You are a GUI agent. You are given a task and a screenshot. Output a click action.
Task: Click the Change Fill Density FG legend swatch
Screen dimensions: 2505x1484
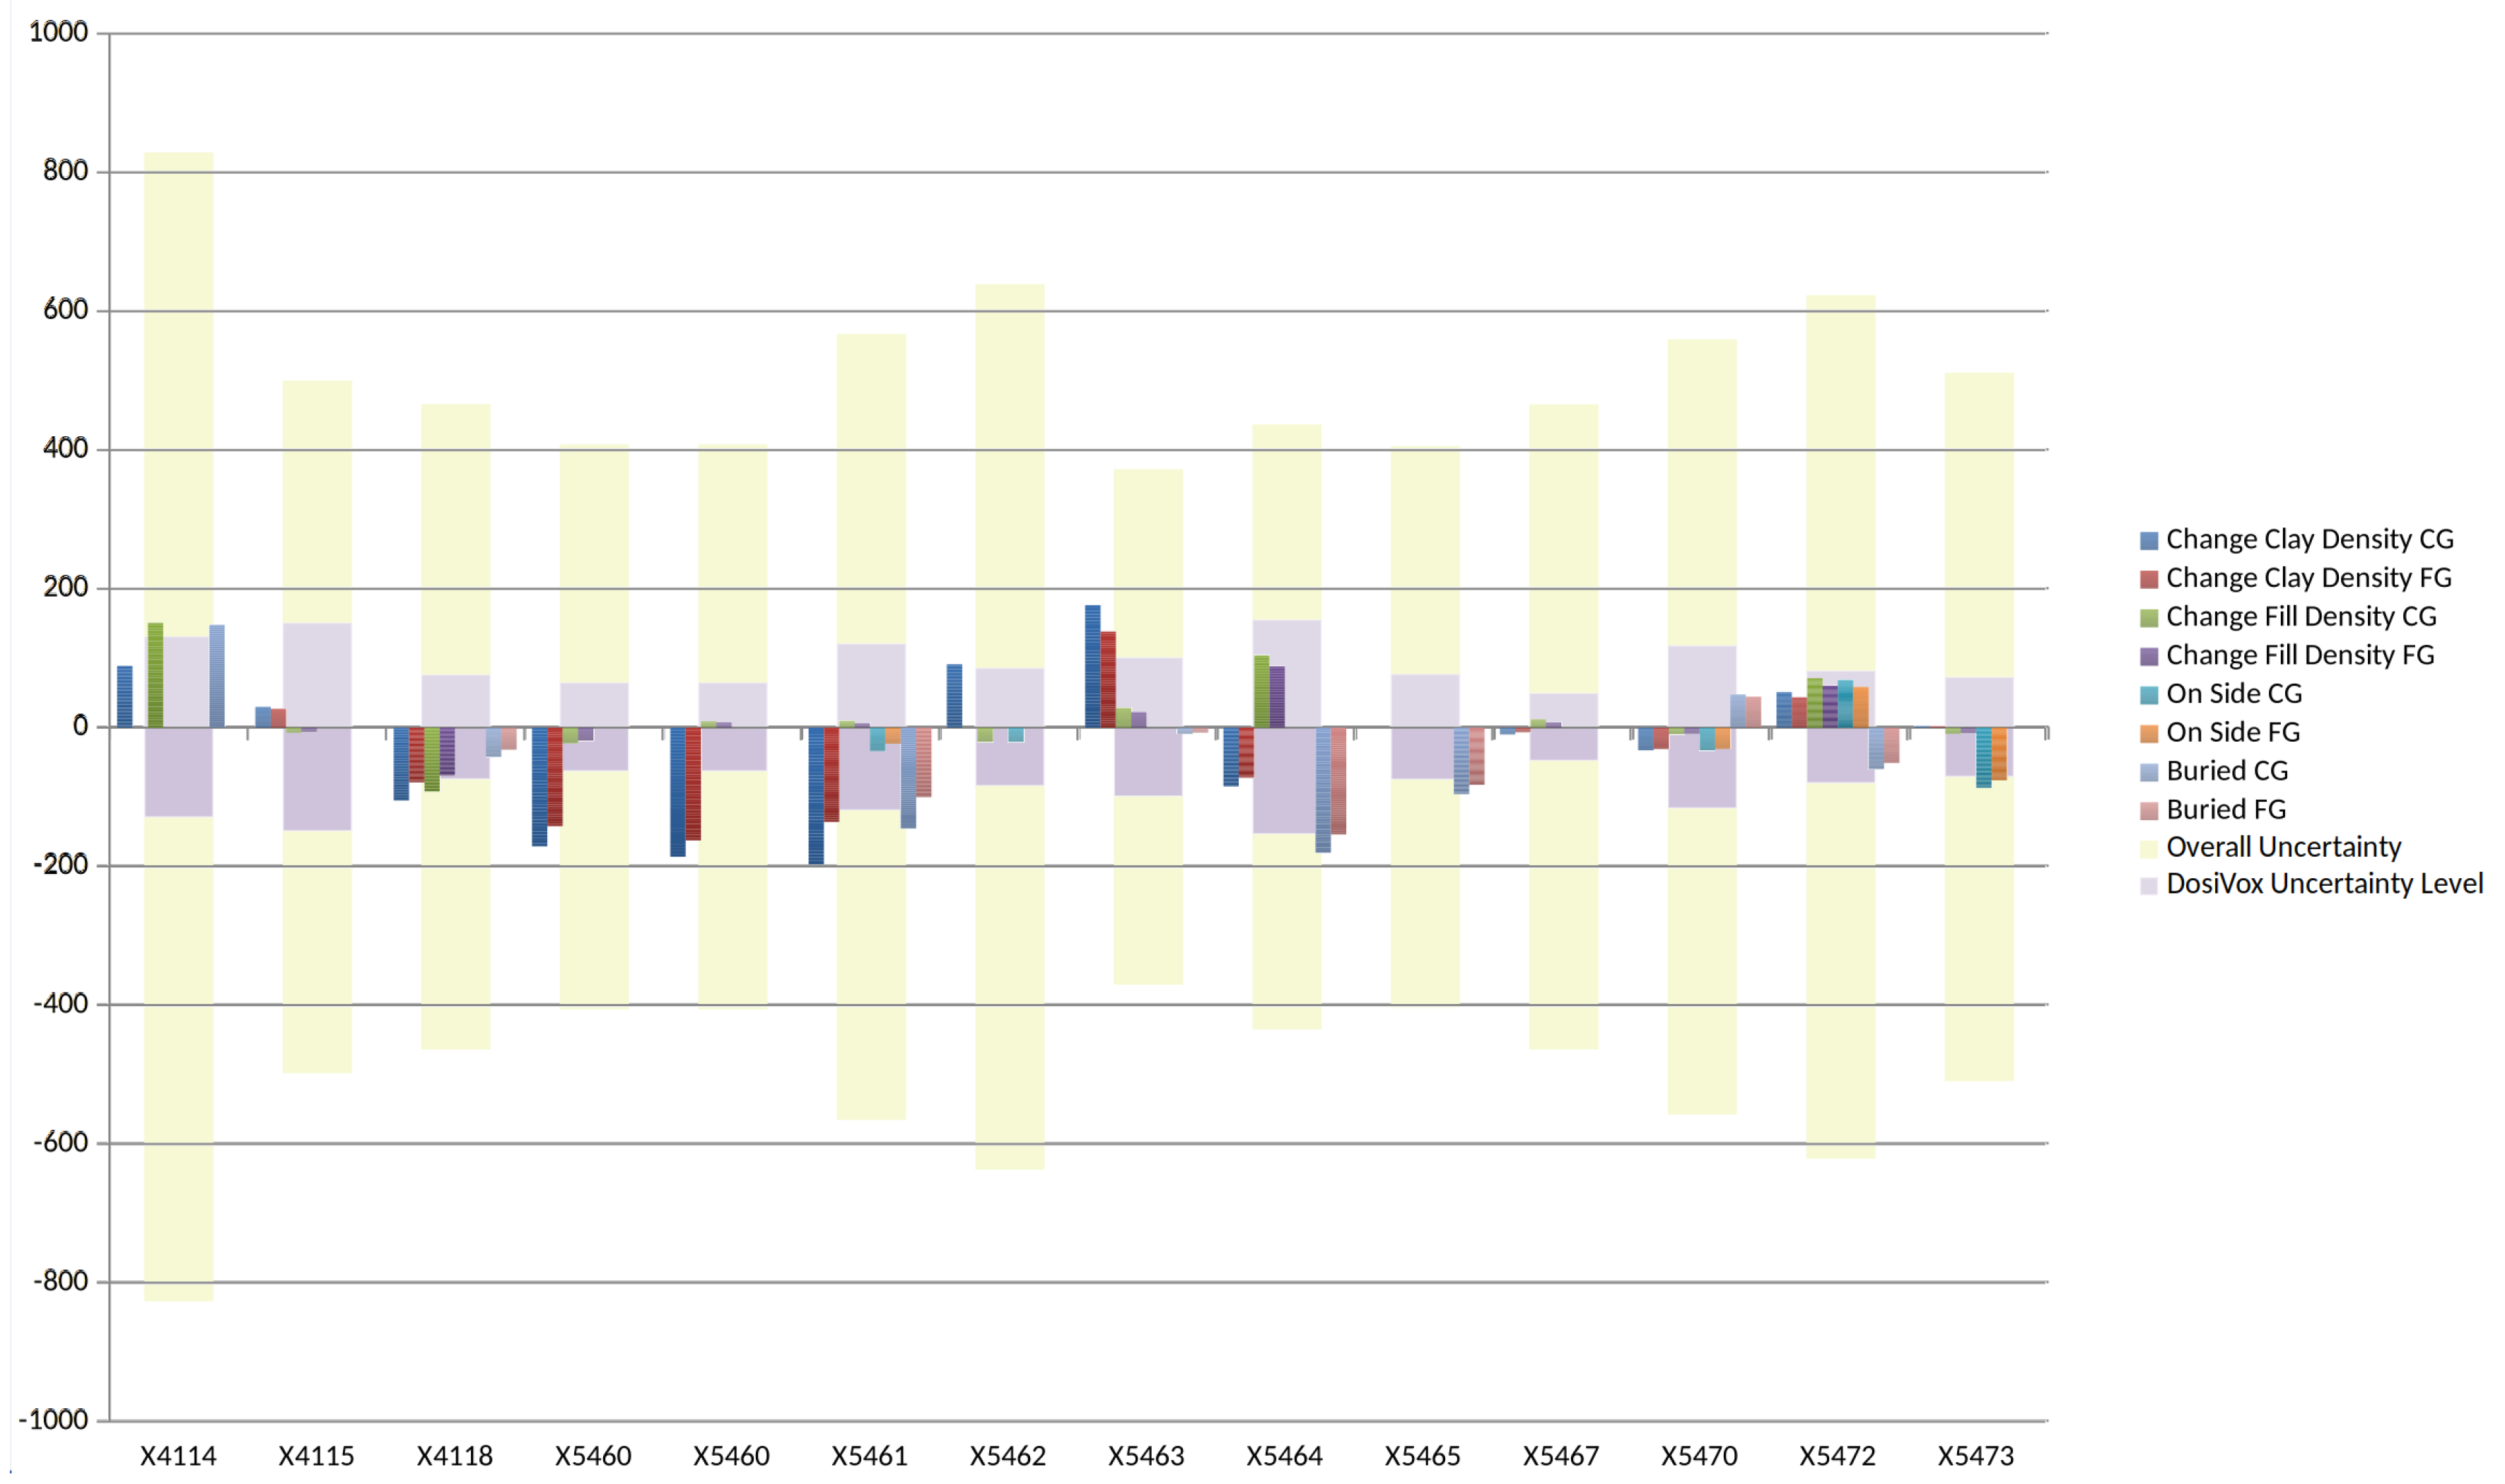coord(2148,657)
